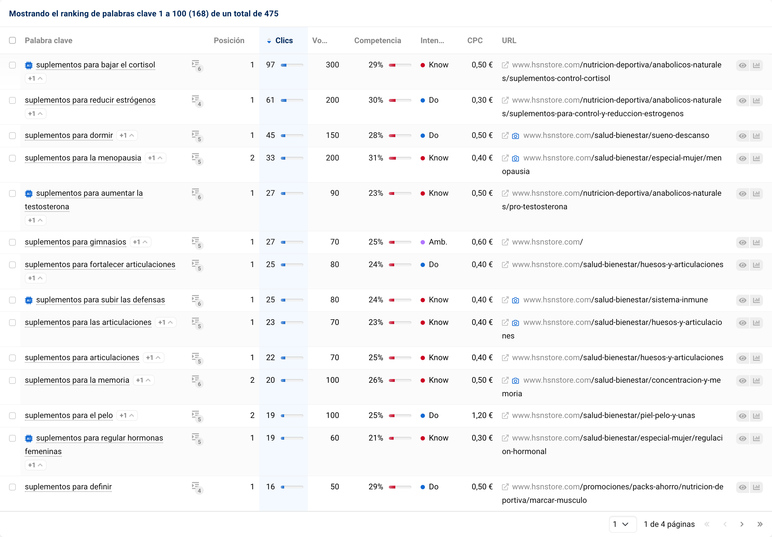
Task: Toggle eye icon for suplementos para reducir estrógenos
Action: coord(742,100)
